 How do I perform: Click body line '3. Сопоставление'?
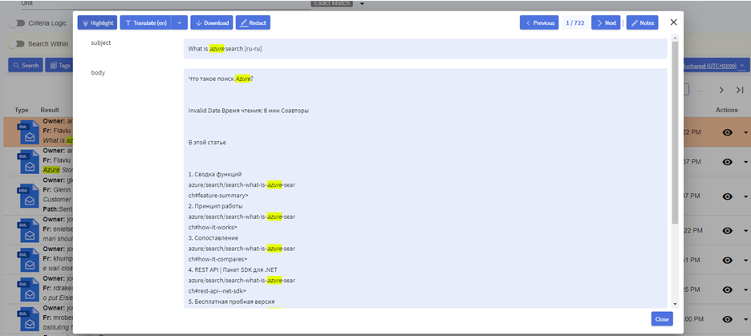[213, 238]
